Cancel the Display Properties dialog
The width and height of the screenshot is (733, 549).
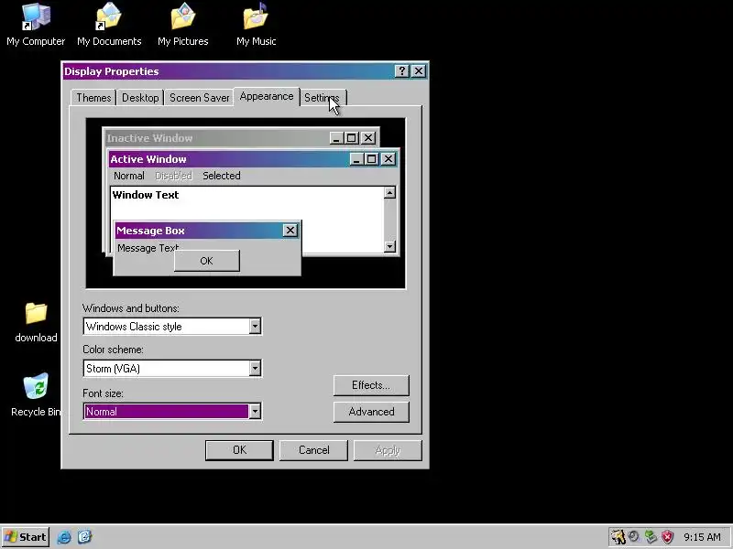click(x=313, y=450)
